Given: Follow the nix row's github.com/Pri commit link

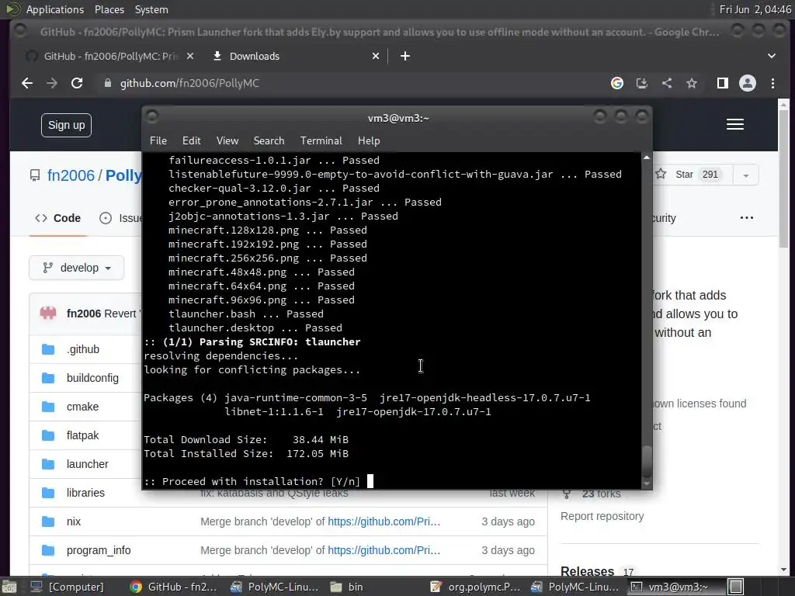Looking at the screenshot, I should click(384, 521).
